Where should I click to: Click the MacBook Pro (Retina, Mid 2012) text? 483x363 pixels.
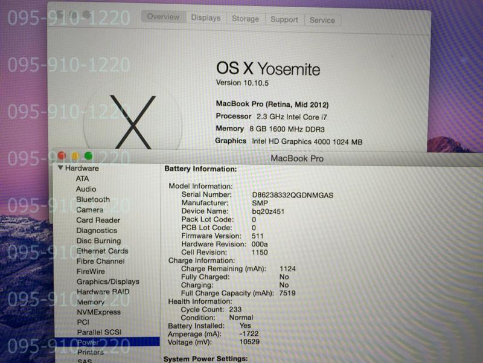[272, 104]
